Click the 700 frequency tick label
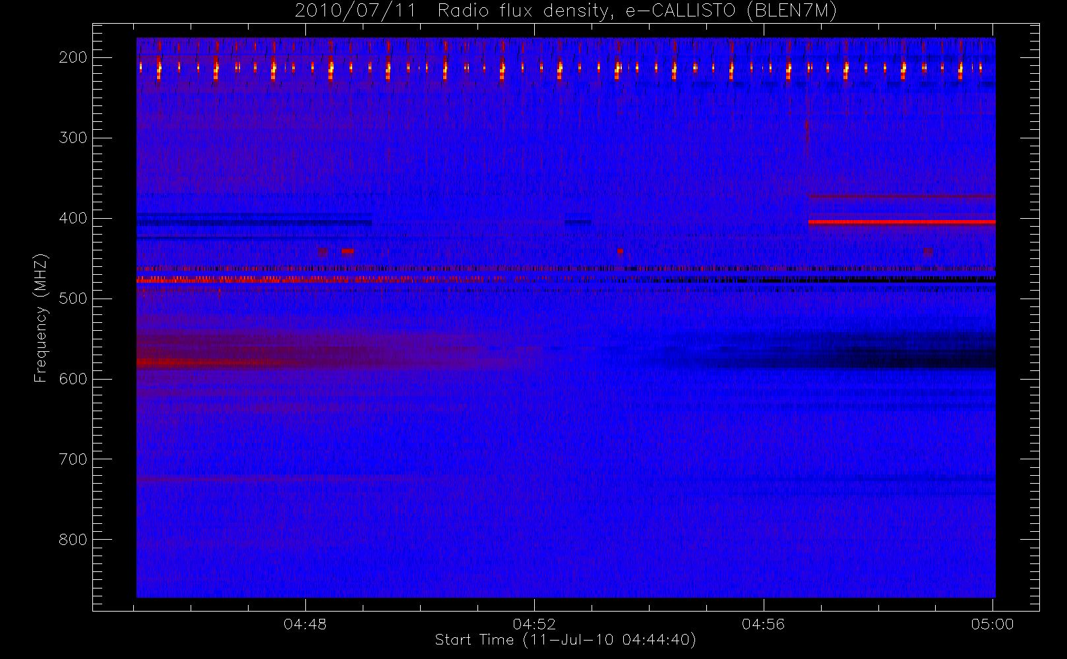 point(73,459)
